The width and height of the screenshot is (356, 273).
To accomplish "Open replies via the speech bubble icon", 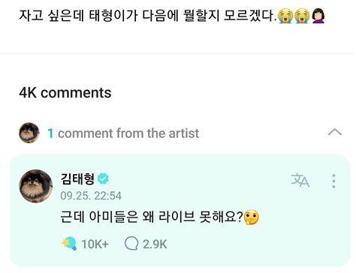I will (131, 244).
